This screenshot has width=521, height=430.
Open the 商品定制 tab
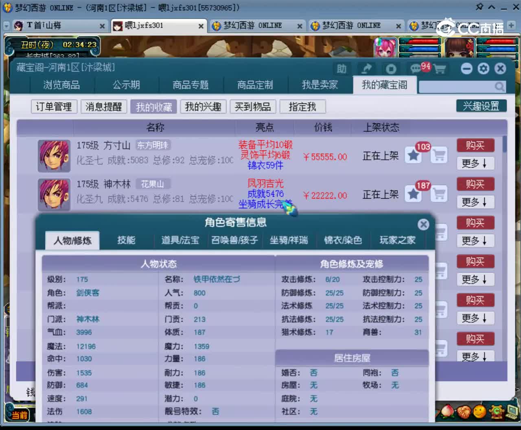coord(255,85)
